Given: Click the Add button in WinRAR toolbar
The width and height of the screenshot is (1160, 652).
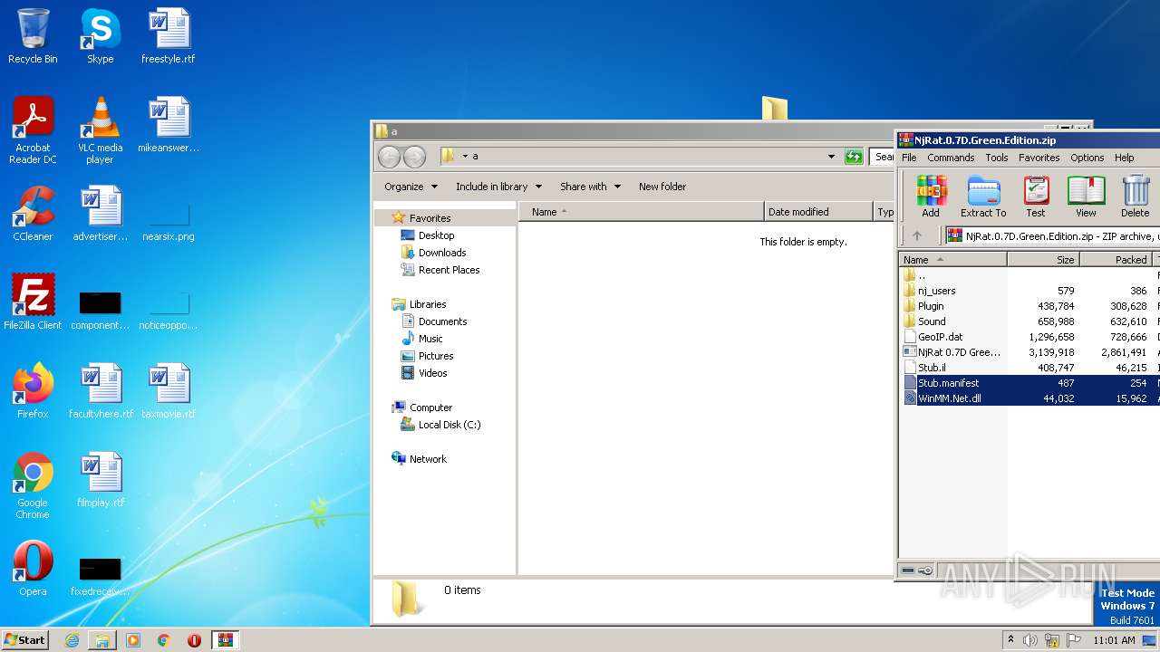Looking at the screenshot, I should coord(931,196).
